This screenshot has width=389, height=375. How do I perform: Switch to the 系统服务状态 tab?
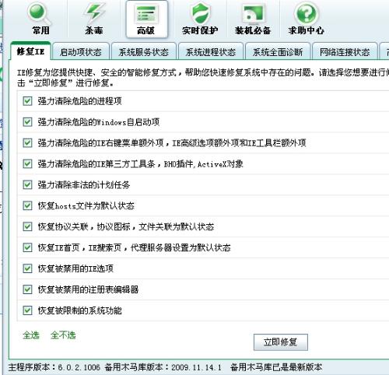144,52
